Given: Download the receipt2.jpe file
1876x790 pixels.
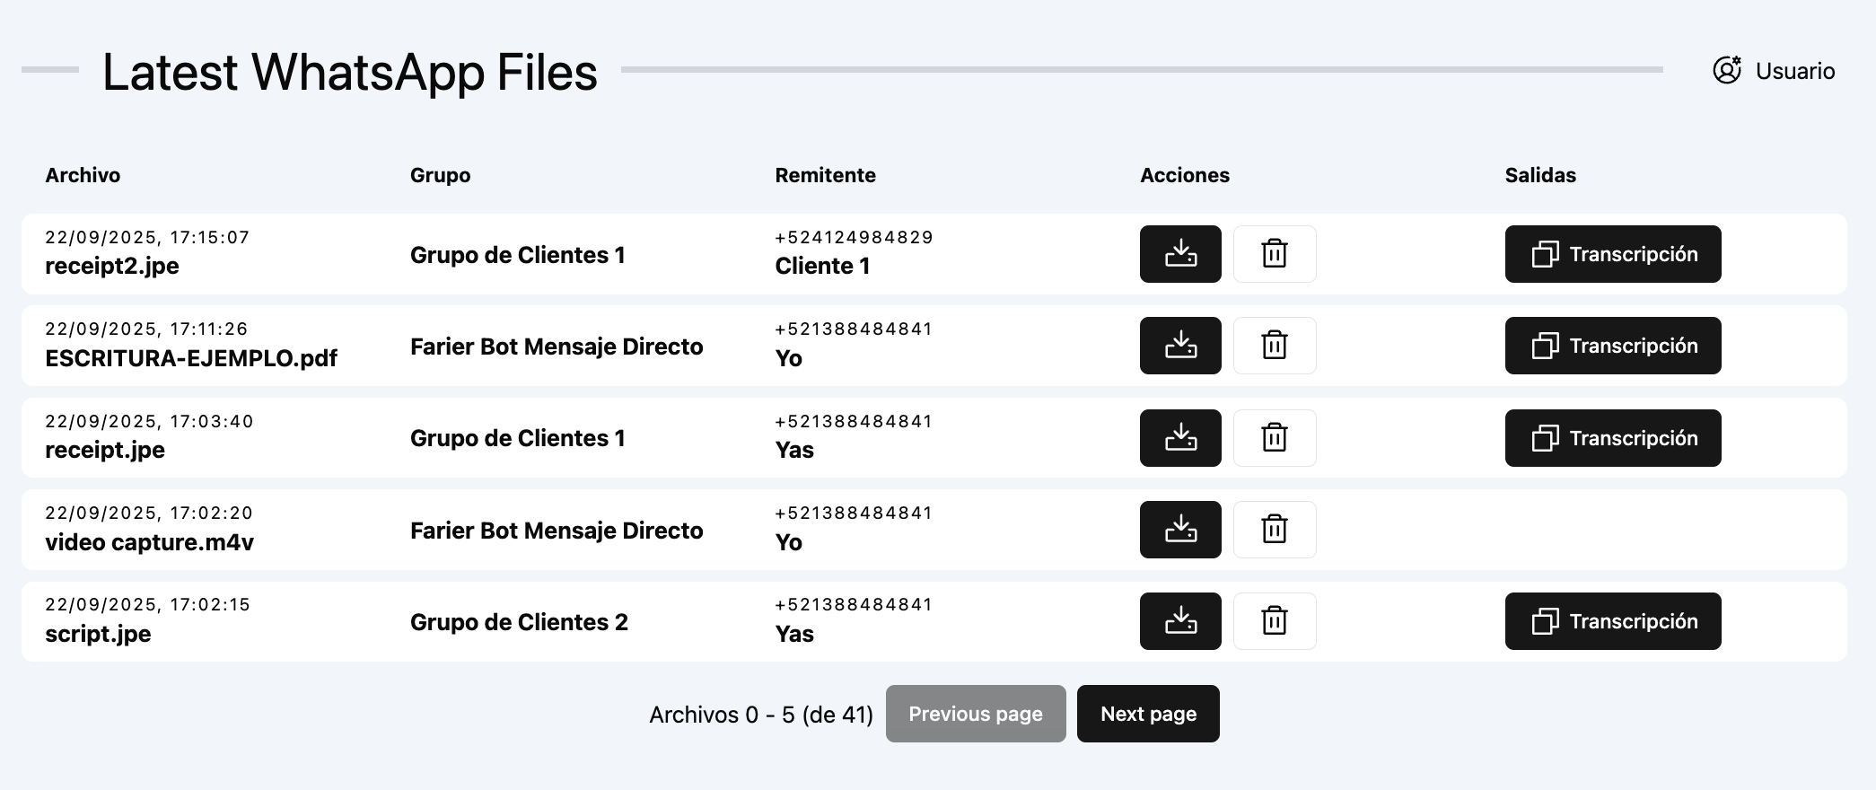Looking at the screenshot, I should [1179, 254].
